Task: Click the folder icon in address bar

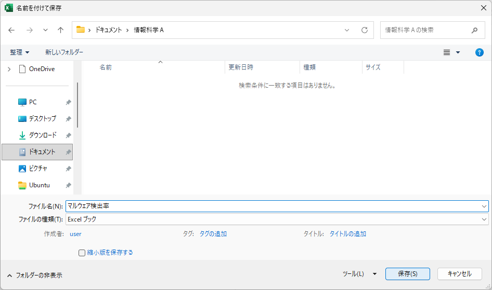Action: coord(81,30)
